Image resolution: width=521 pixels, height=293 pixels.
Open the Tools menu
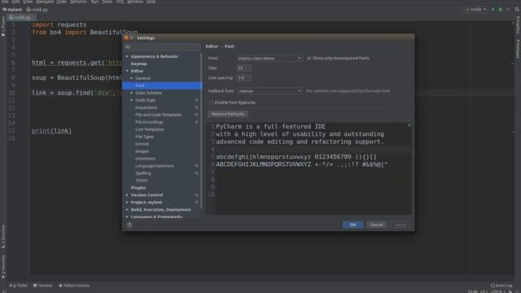pos(107,2)
